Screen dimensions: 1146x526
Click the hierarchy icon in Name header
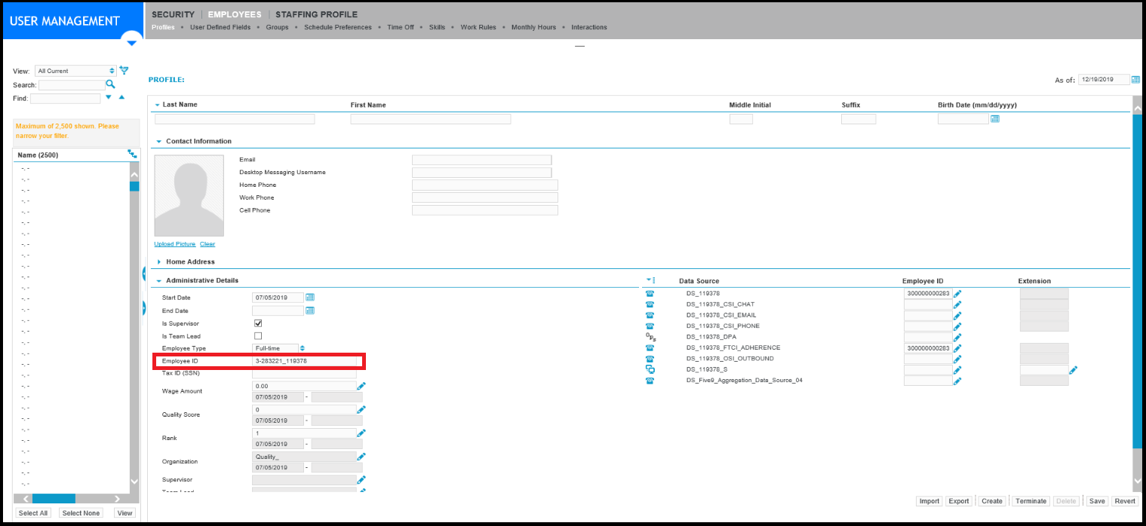132,154
